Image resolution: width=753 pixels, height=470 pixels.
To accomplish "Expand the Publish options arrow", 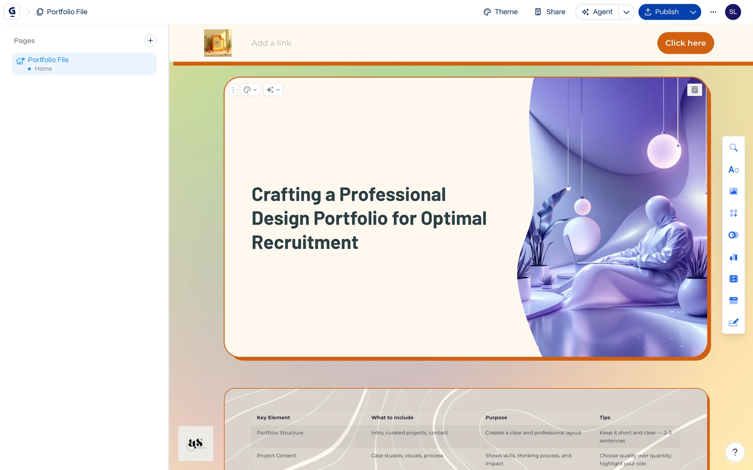I will tap(693, 12).
